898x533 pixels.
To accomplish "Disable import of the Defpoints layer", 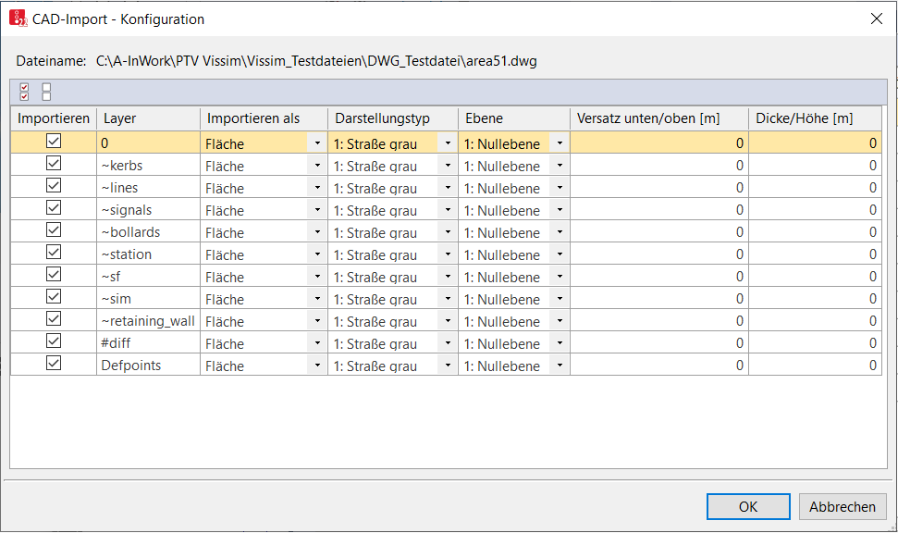I will 54,363.
